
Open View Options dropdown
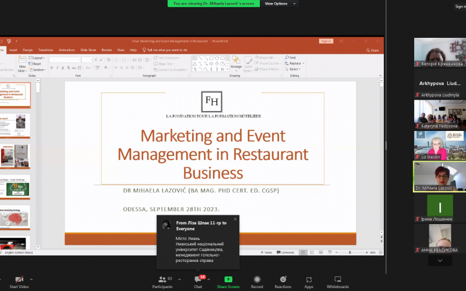(280, 3)
